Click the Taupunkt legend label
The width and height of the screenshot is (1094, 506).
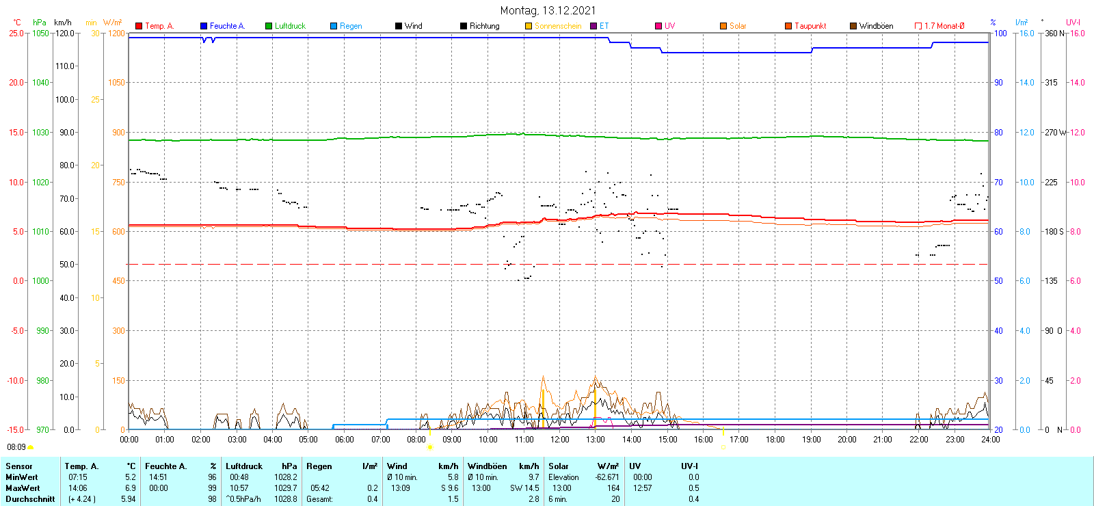coord(810,26)
